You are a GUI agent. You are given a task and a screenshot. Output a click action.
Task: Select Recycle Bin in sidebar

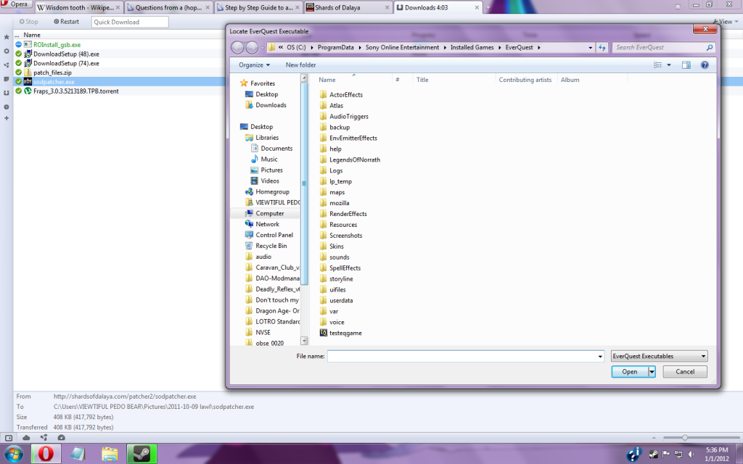(271, 246)
